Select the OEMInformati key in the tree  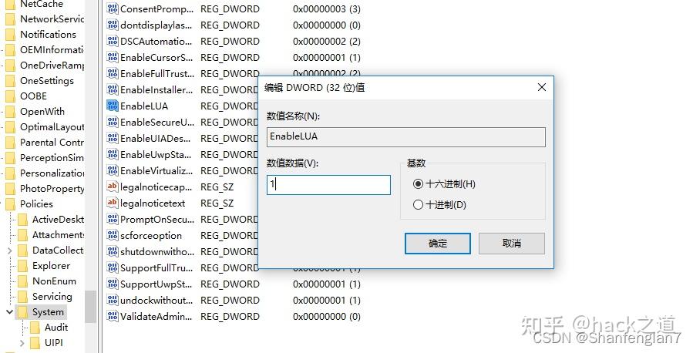click(x=52, y=50)
